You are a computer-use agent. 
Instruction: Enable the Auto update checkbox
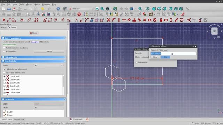click(x=4, y=51)
